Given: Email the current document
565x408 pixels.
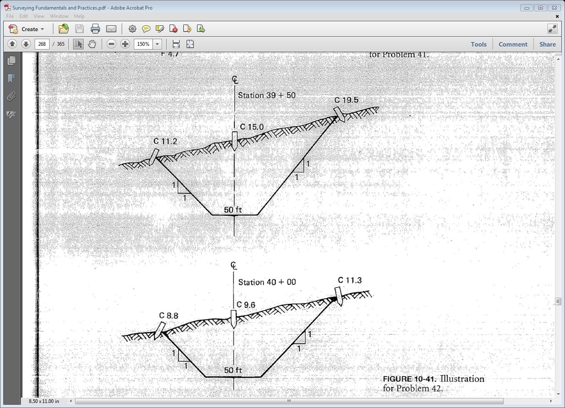Looking at the screenshot, I should (111, 29).
